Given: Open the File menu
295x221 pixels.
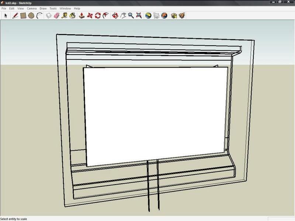Looking at the screenshot, I should click(4, 8).
